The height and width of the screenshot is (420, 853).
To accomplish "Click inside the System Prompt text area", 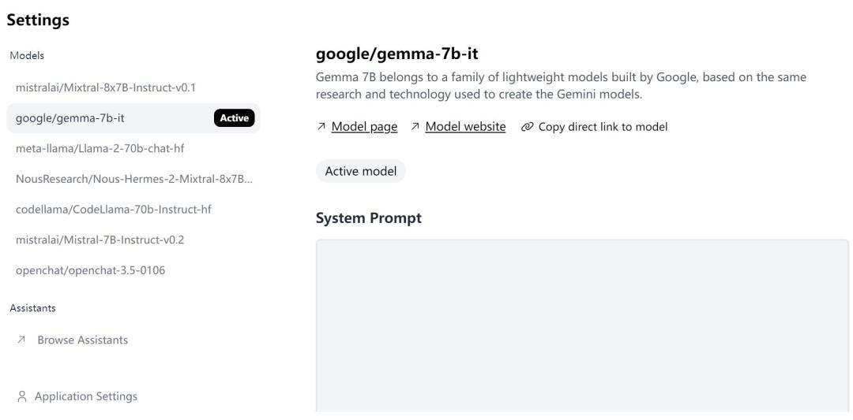I will [582, 325].
